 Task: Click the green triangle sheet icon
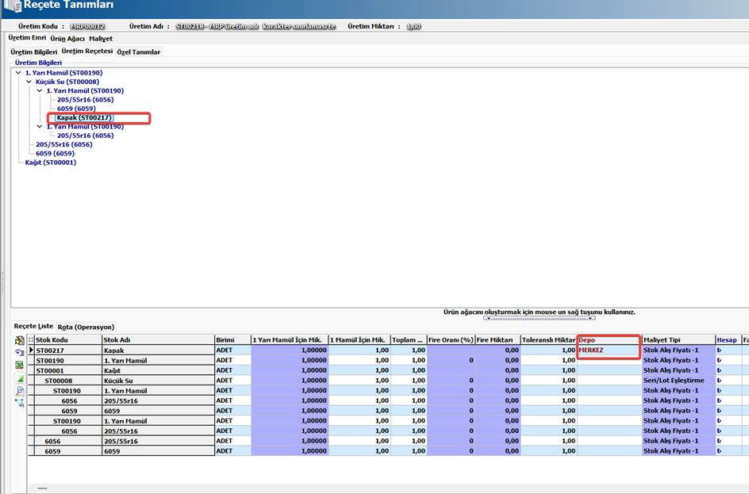[x=20, y=378]
